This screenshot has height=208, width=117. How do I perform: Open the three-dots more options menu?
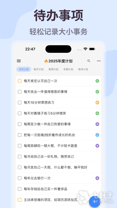99,61
